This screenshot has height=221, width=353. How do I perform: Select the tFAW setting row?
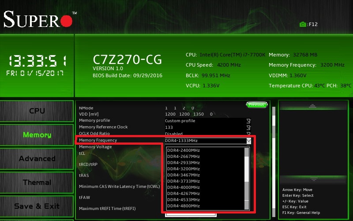click(84, 198)
